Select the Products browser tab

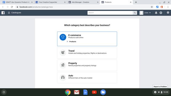116,2
